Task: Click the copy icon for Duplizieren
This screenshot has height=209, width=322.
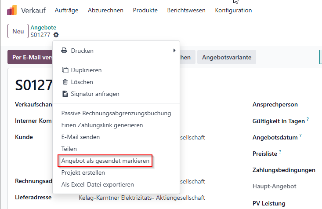Action: (65, 70)
